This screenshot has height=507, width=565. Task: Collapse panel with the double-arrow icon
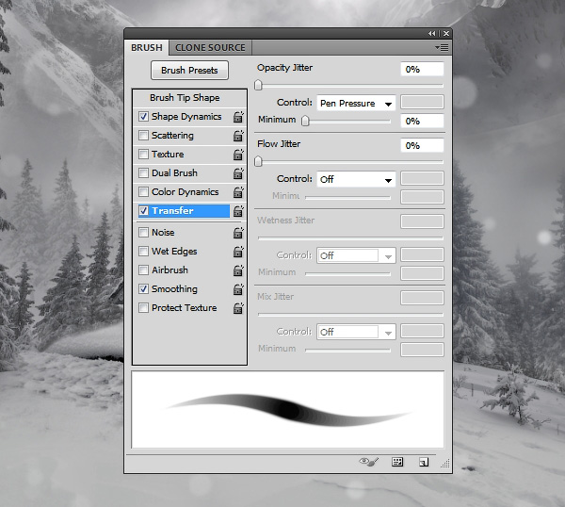[x=431, y=34]
